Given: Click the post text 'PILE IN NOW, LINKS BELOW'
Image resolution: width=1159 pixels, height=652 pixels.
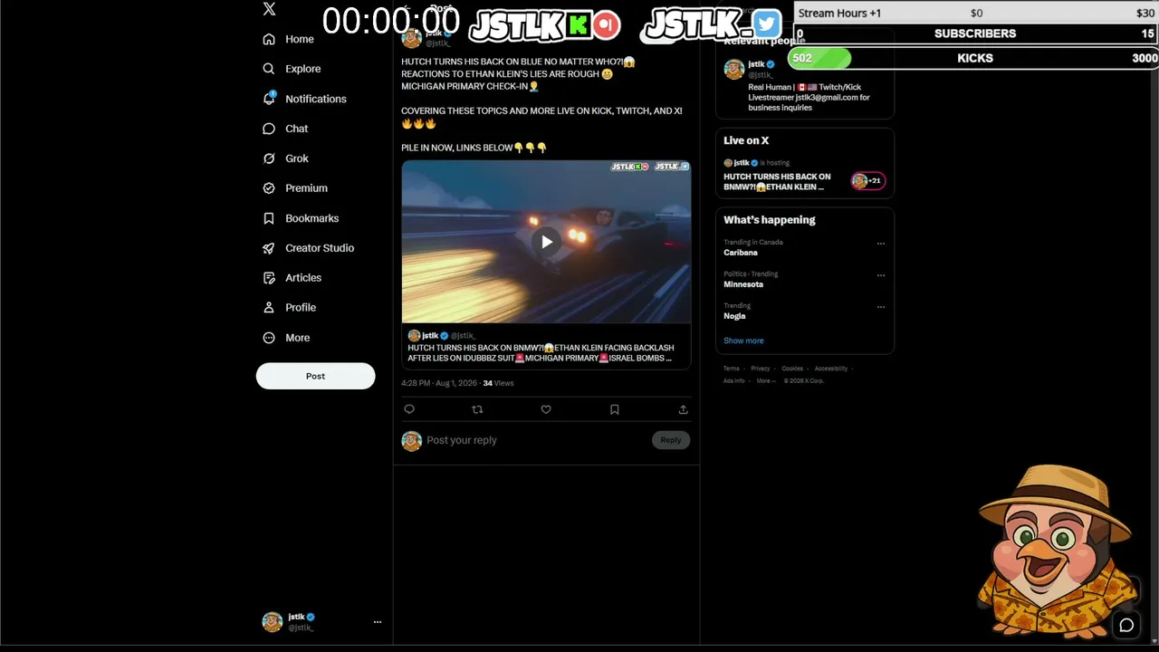Looking at the screenshot, I should tap(457, 148).
